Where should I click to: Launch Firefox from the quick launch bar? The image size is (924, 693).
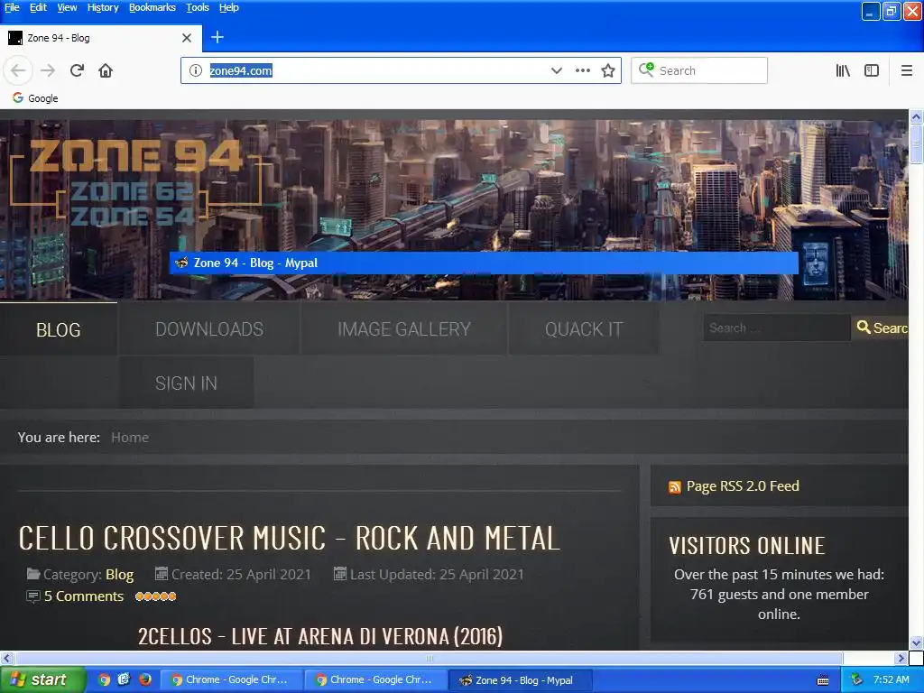click(145, 679)
